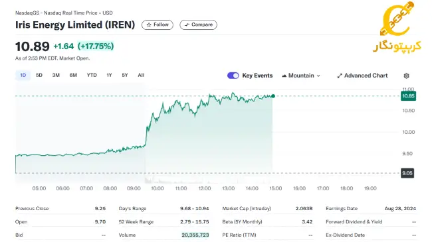Open the chart settings gear icon
This screenshot has width=432, height=242.
[406, 76]
